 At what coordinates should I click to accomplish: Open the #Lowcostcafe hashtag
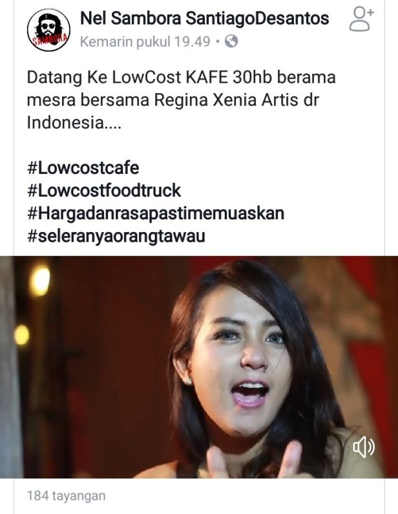(x=83, y=168)
